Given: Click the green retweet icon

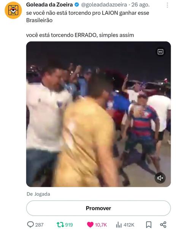Looking at the screenshot, I should coord(60,225).
